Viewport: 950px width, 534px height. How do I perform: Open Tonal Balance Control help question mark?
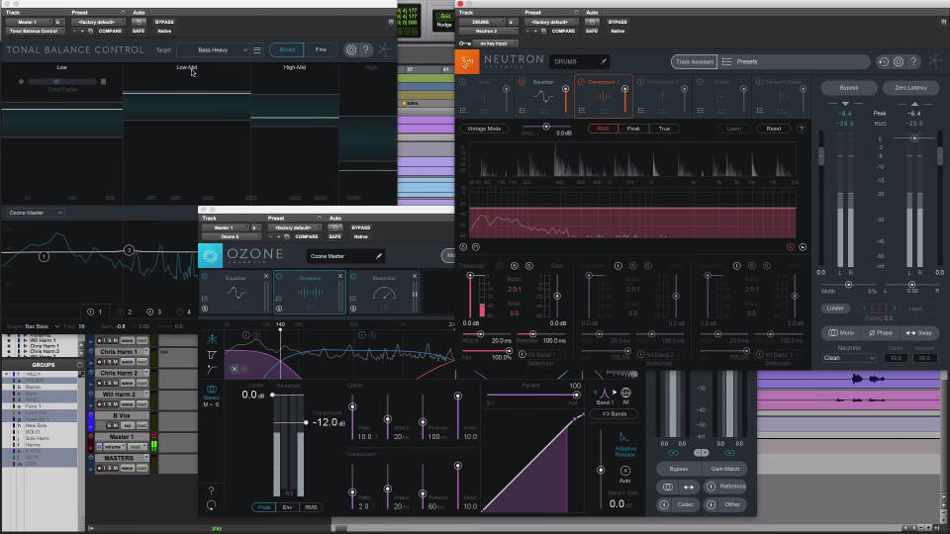[366, 49]
